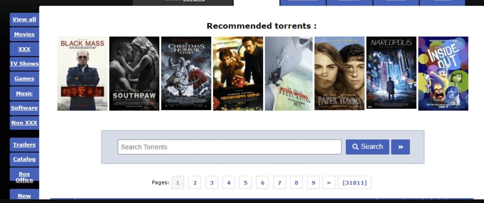Jump to page 5
Image resolution: width=484 pixels, height=203 pixels.
(x=246, y=183)
